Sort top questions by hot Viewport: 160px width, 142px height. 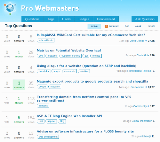(x=127, y=26)
